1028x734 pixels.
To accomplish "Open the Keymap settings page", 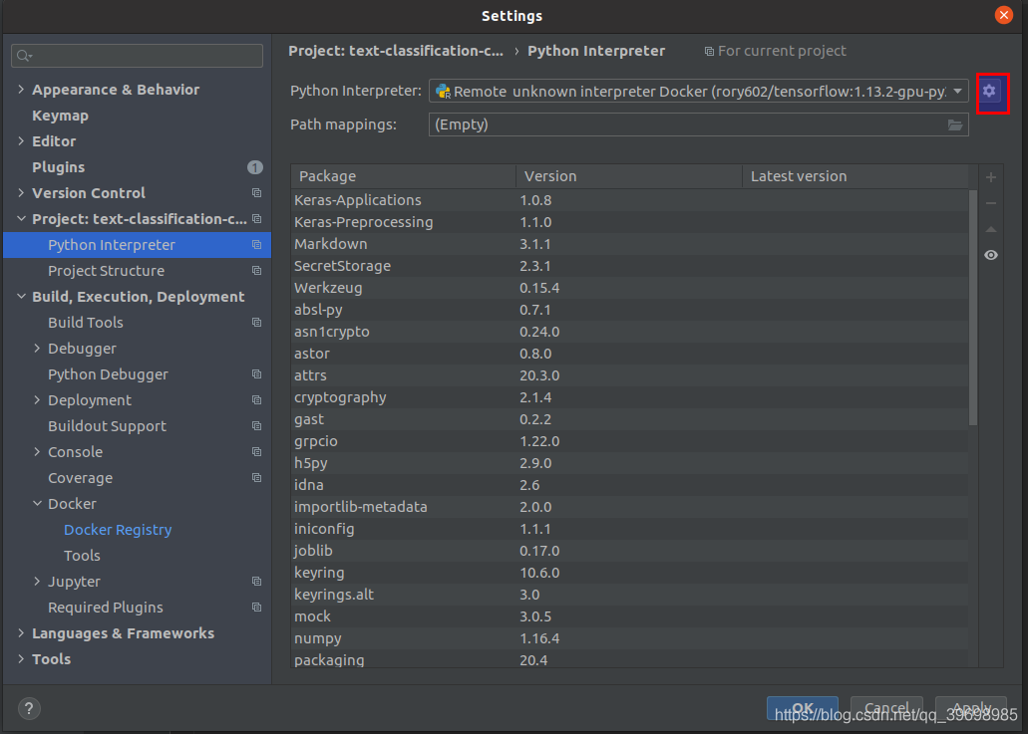I will coord(60,116).
